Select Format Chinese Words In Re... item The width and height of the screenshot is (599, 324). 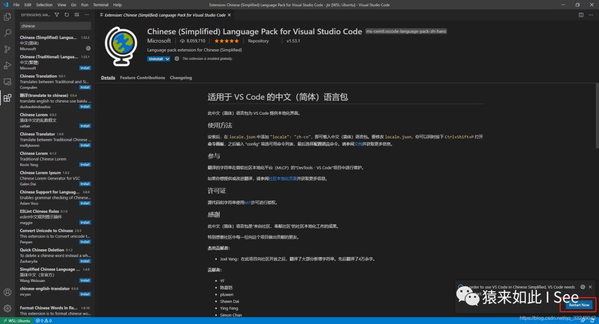tap(55, 311)
